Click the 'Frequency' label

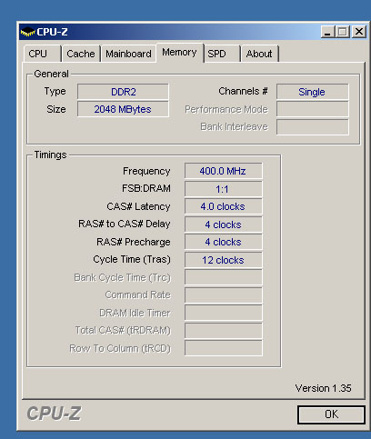pyautogui.click(x=146, y=171)
